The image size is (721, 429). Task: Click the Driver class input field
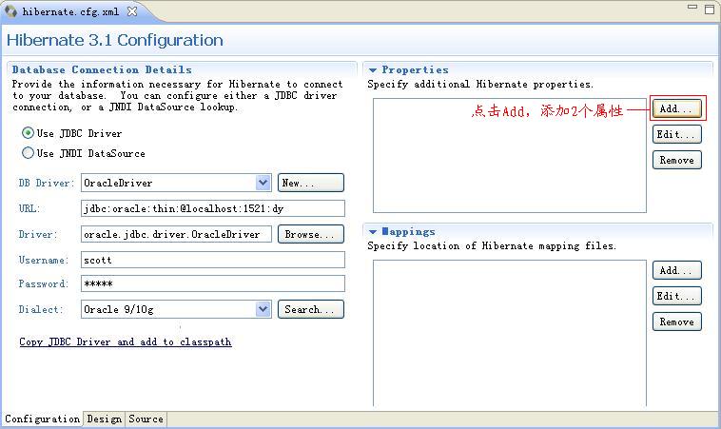click(x=176, y=234)
